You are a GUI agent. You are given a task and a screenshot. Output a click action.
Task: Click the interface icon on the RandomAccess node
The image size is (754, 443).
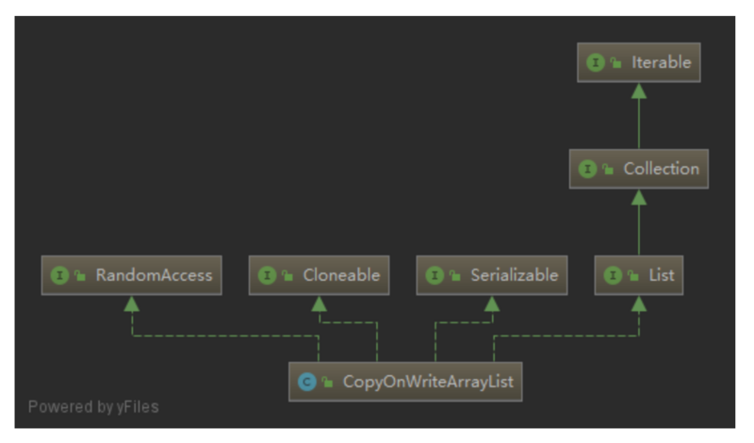tap(60, 276)
